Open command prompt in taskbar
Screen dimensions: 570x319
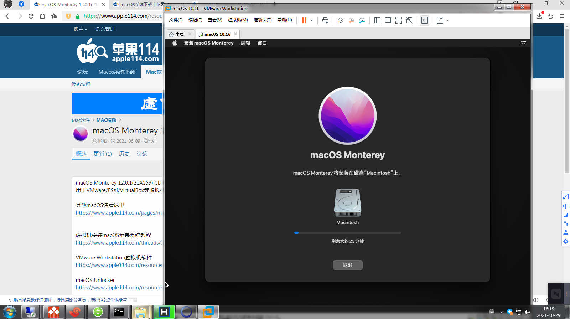click(119, 312)
